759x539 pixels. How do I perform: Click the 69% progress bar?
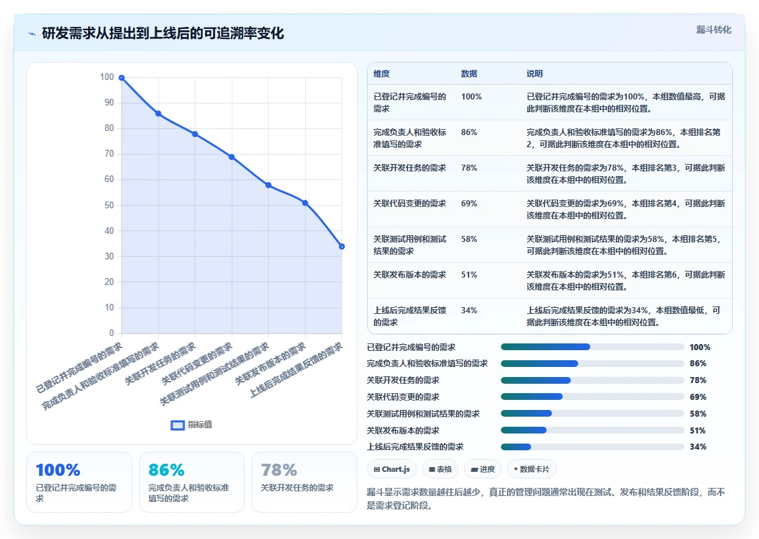592,397
